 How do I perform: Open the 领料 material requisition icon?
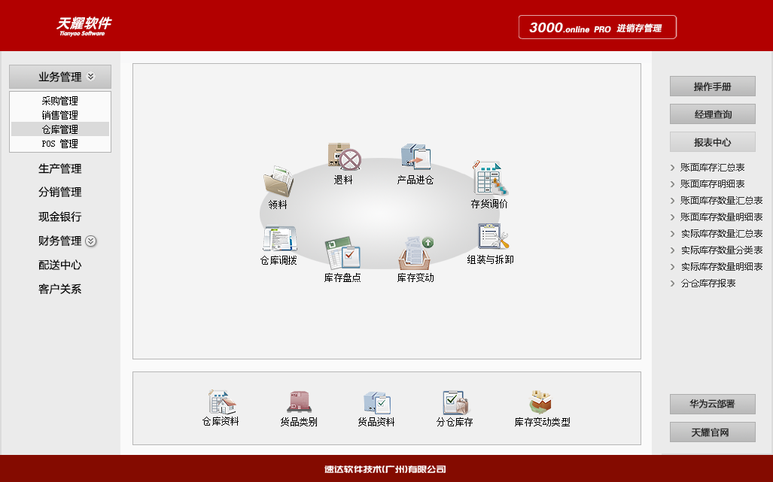278,182
